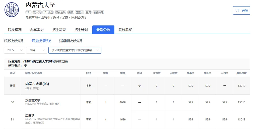Viewport: 254px width, 134px height.
Task: Switch to 院校分数线 sub-tab
Action: click(13, 41)
